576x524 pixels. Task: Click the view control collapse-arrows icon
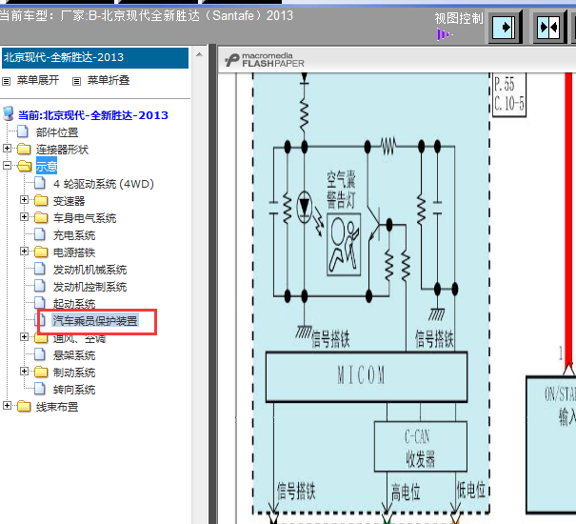tap(549, 27)
